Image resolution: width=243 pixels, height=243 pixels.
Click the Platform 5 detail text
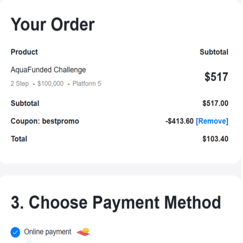(x=87, y=84)
